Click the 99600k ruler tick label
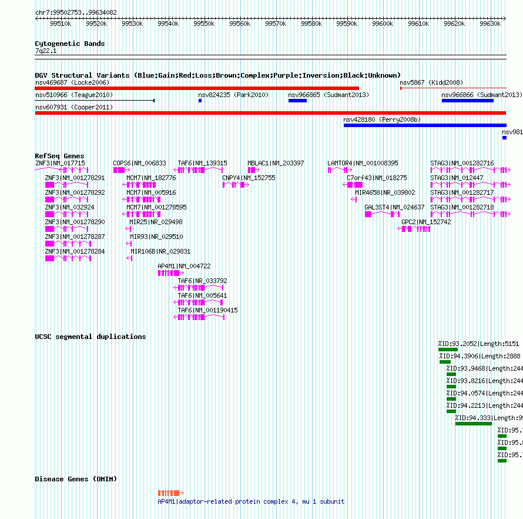 click(x=383, y=24)
